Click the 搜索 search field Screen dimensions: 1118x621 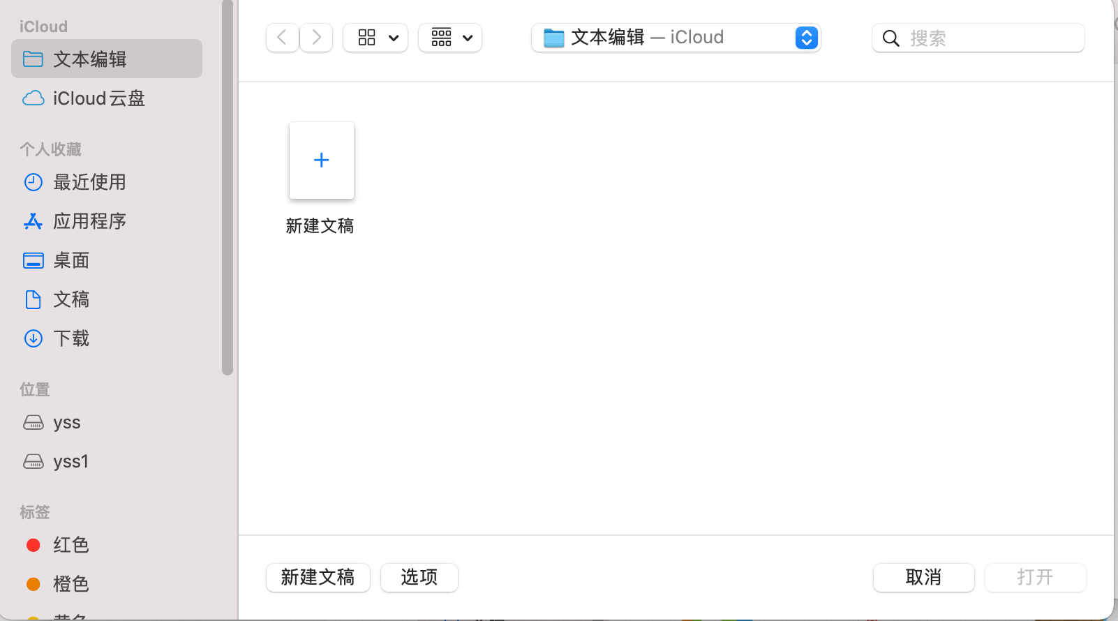(978, 38)
